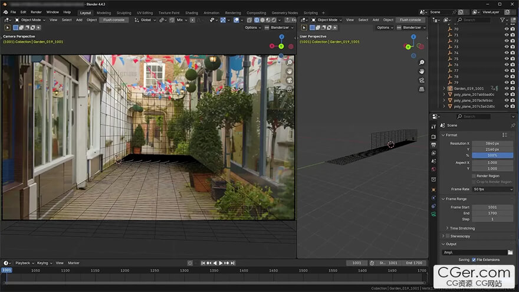Screen dimensions: 519x292
Task: Switch to Shading workspace tab
Action: coord(191,13)
